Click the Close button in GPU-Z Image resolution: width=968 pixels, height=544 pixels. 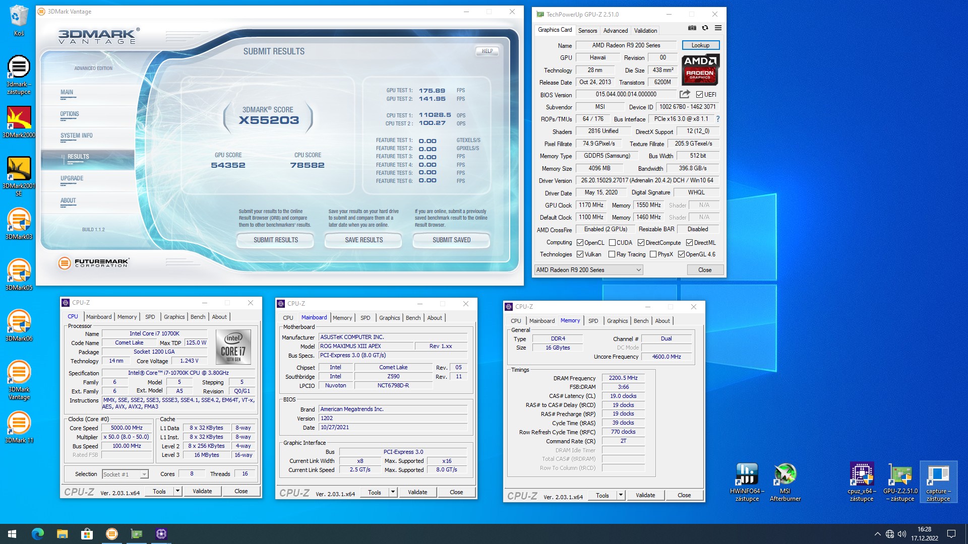click(705, 270)
